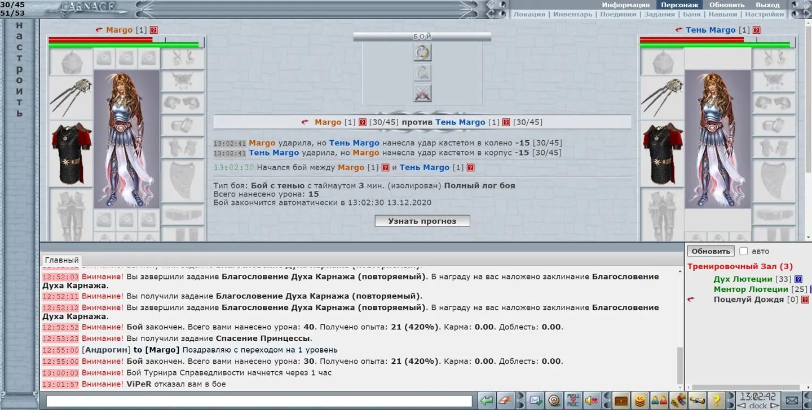This screenshot has width=812, height=410.
Task: Open the treasure chest icon
Action: pos(621,400)
